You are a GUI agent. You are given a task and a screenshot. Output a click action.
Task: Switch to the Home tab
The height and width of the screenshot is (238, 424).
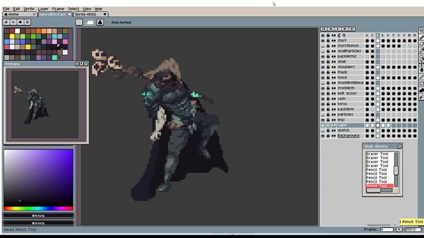20,15
